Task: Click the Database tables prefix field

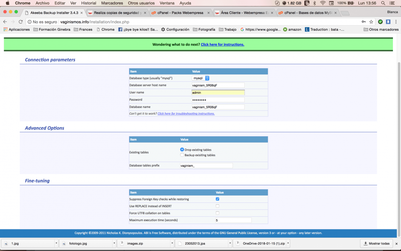Action: (206, 166)
